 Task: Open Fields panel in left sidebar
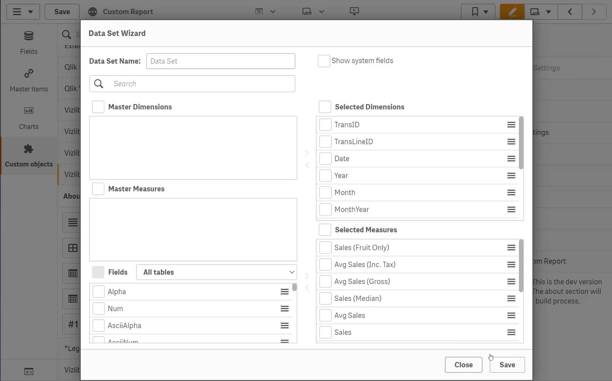[x=29, y=42]
